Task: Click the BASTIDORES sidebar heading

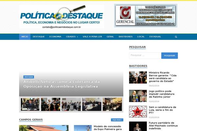Action: click(138, 66)
